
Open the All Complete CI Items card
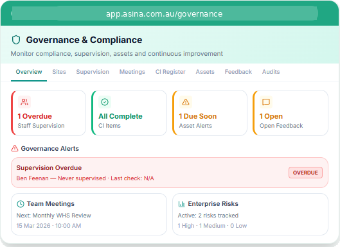[x=129, y=113]
